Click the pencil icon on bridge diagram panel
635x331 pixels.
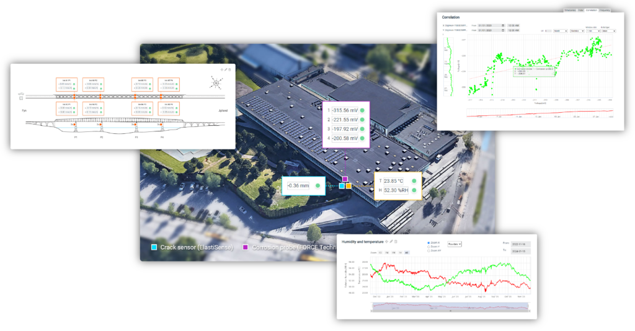pos(226,69)
